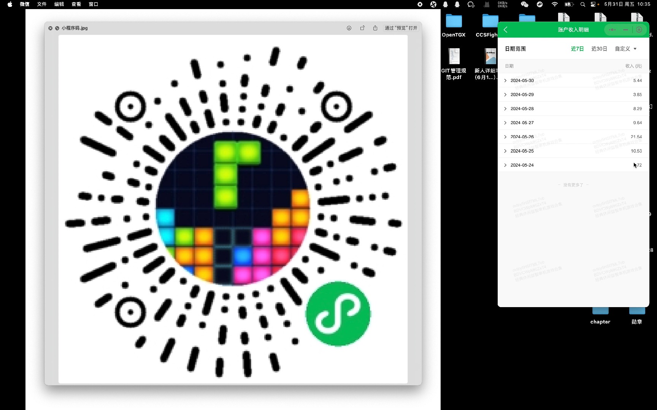Open the Apple menu
The width and height of the screenshot is (657, 410).
(10, 4)
